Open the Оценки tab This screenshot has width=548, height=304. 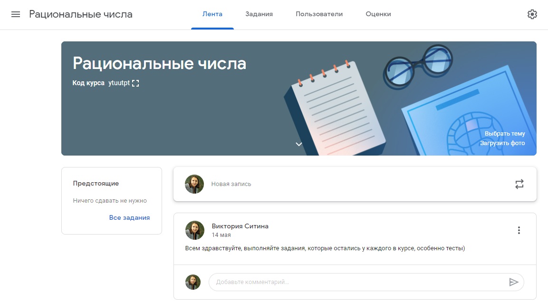point(378,14)
